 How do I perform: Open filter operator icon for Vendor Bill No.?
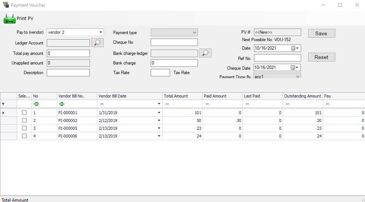coord(62,104)
